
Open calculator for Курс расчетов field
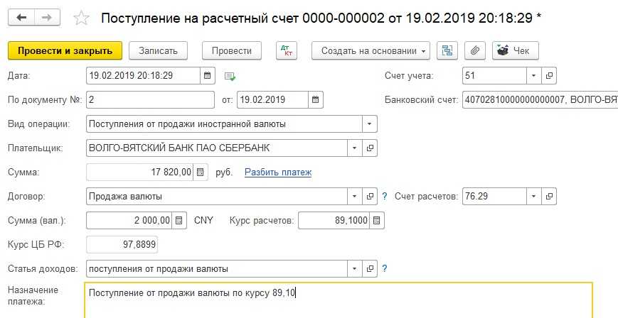(x=377, y=220)
